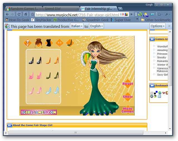Open the Amazing related game link
Image resolution: width=178 pixels, height=141 pixels.
coord(162,50)
